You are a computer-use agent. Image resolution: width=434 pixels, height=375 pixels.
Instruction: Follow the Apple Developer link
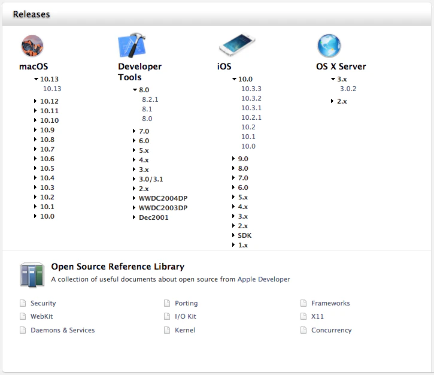pos(263,279)
